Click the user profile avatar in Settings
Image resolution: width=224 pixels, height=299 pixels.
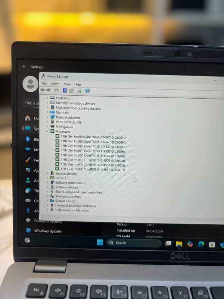(x=31, y=84)
